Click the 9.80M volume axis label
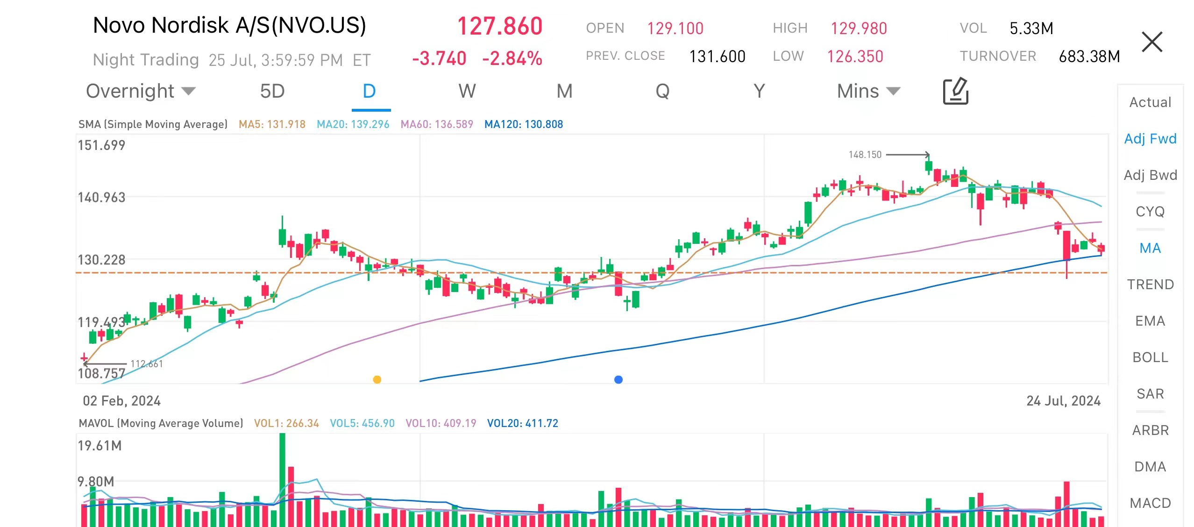 pos(96,482)
